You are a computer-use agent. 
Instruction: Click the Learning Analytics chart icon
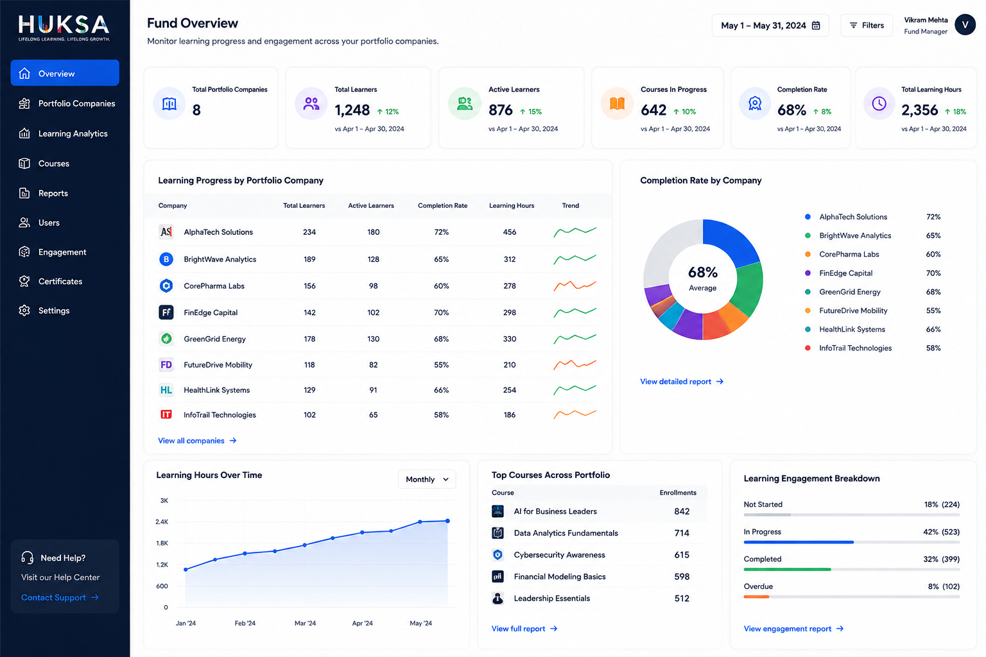coord(24,133)
